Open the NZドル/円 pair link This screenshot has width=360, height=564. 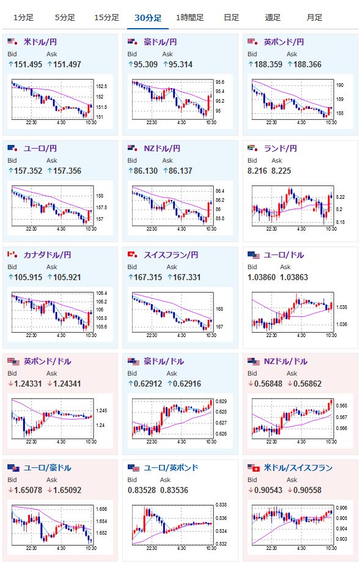(162, 148)
